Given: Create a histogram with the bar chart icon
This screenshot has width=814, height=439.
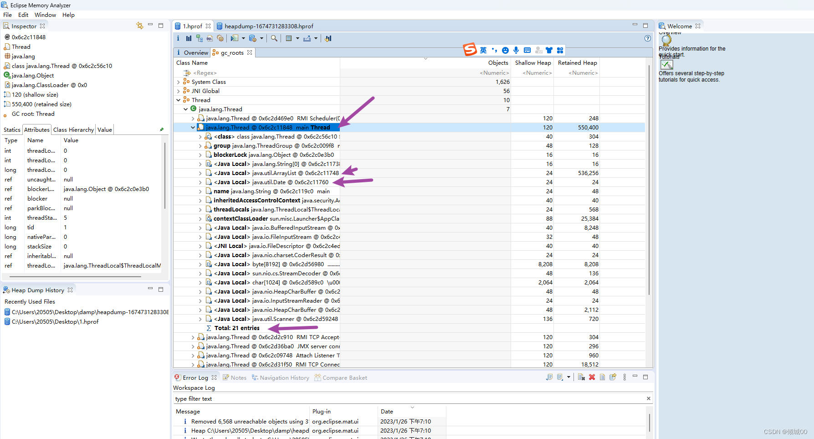Looking at the screenshot, I should (x=189, y=38).
